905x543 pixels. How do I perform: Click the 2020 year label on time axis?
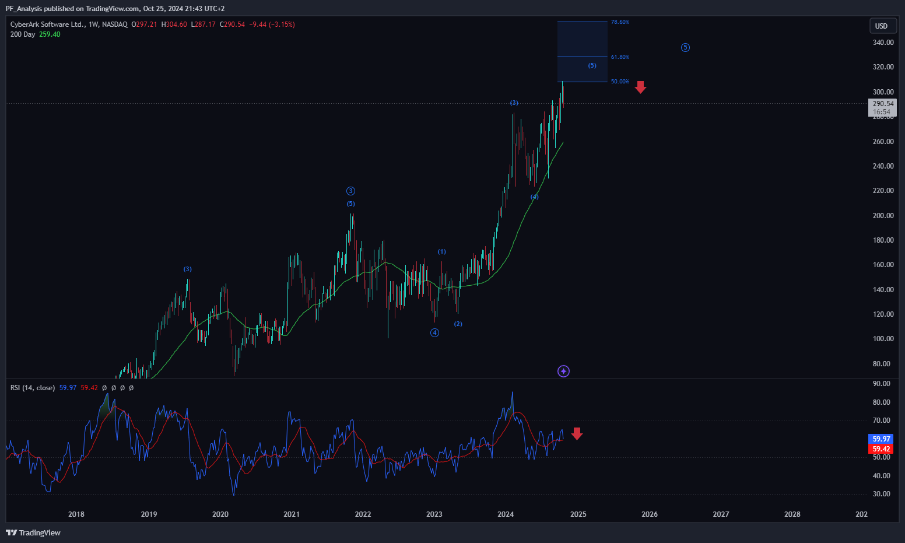(x=220, y=514)
